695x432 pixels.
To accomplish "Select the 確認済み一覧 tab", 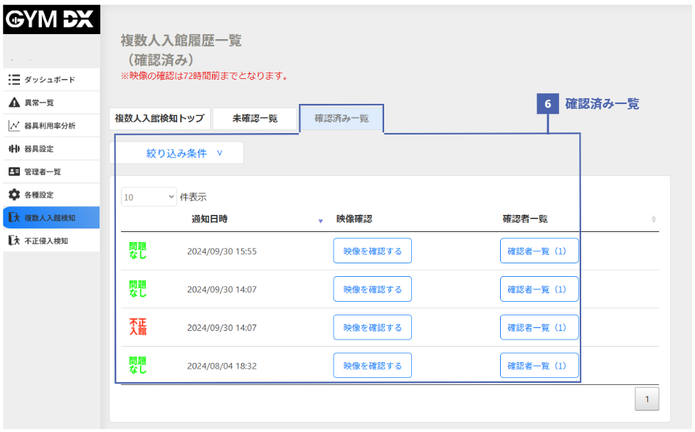I will click(x=341, y=118).
